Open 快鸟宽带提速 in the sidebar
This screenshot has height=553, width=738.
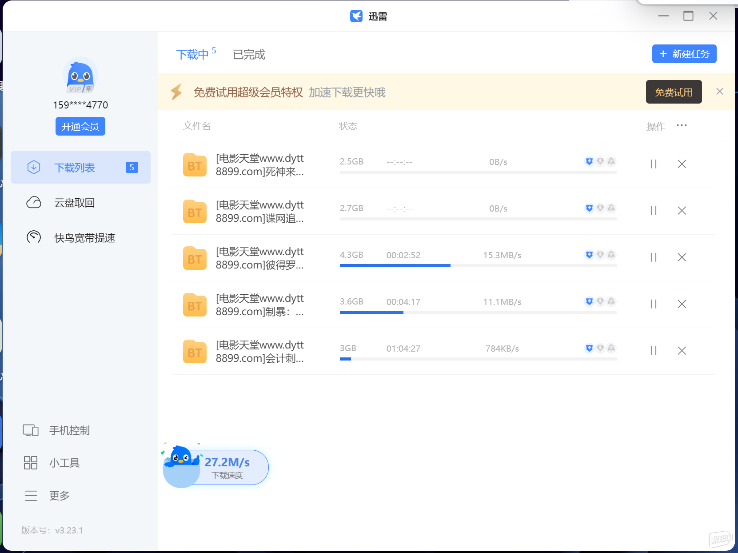click(x=80, y=238)
